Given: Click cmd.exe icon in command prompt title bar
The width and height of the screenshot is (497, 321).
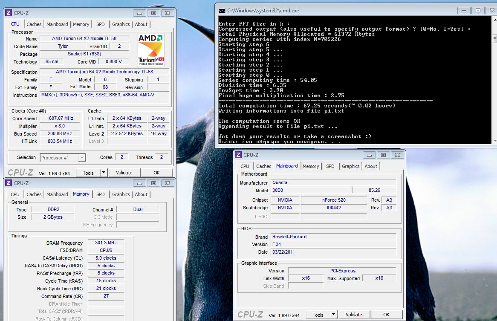Looking at the screenshot, I should (x=222, y=11).
